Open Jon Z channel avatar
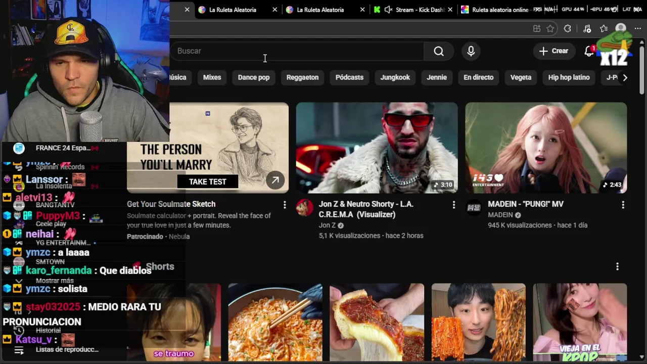Image resolution: width=647 pixels, height=364 pixels. (305, 207)
